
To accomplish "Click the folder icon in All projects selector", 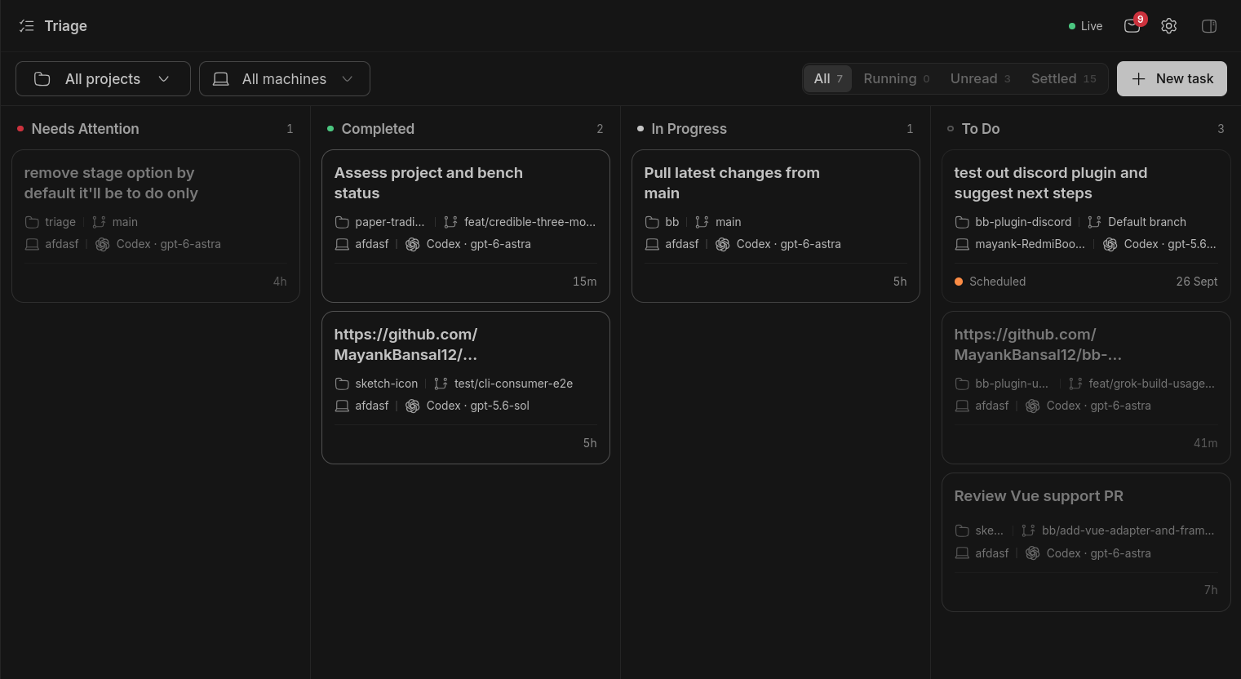I will (42, 79).
